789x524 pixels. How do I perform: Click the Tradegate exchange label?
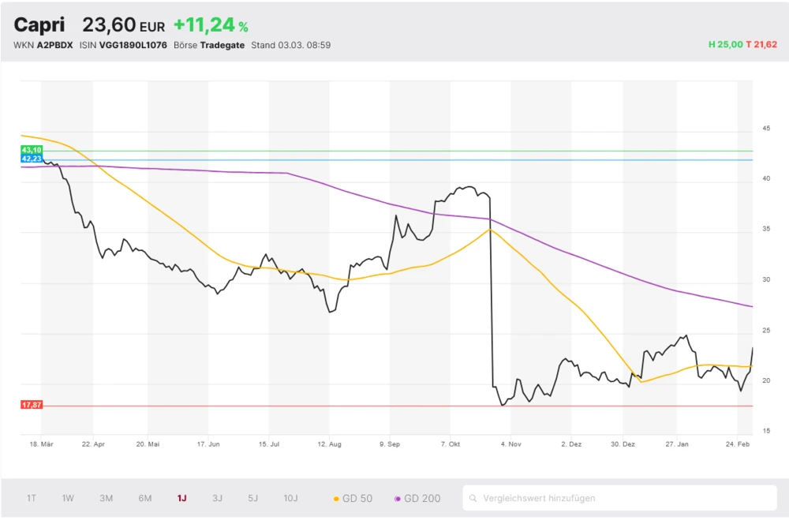coord(222,45)
